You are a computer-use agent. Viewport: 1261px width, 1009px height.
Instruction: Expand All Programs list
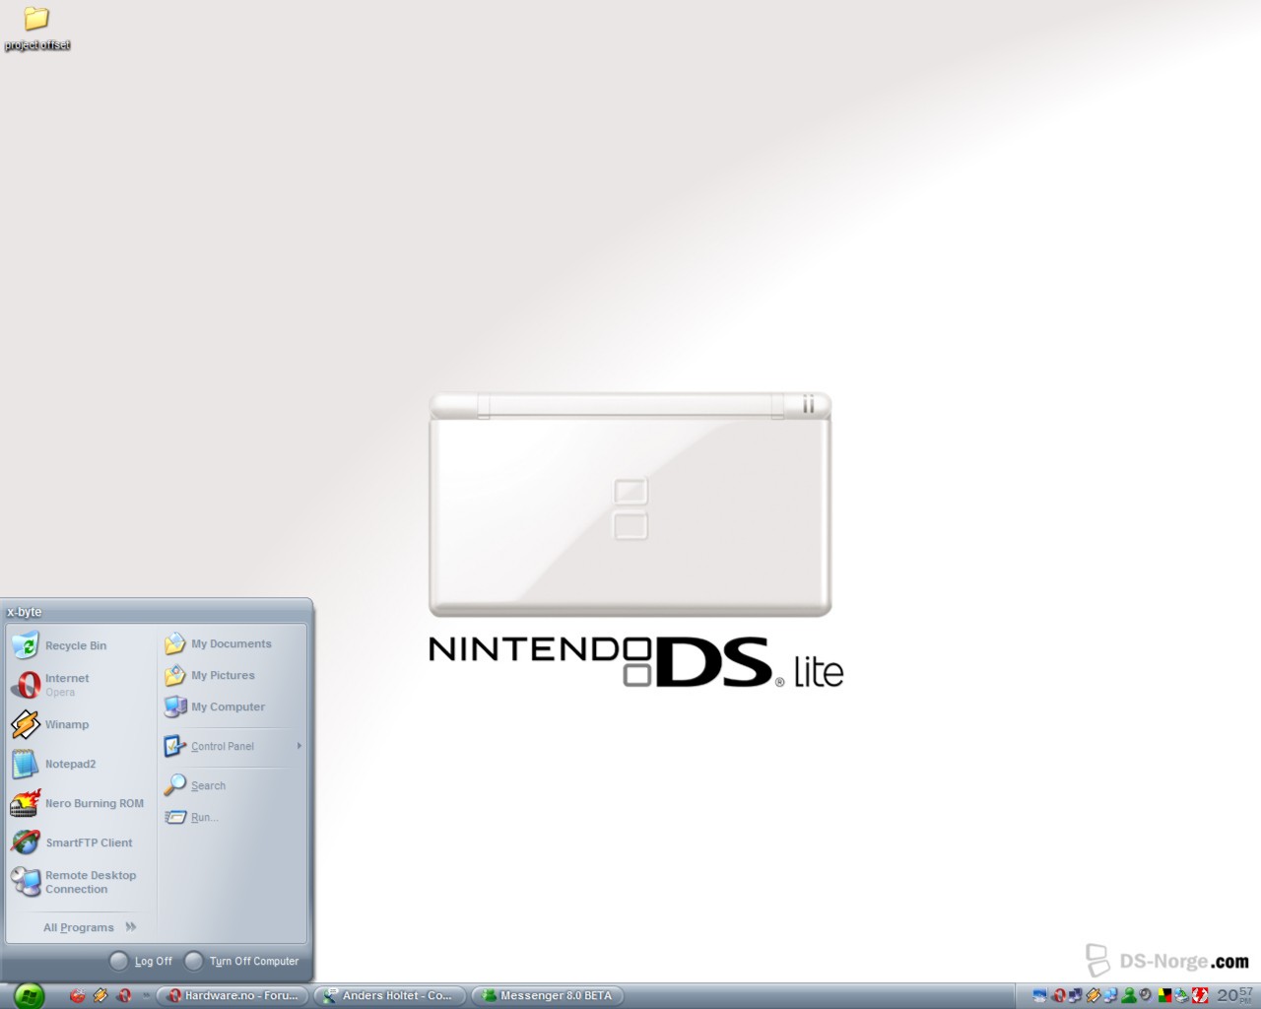89,927
